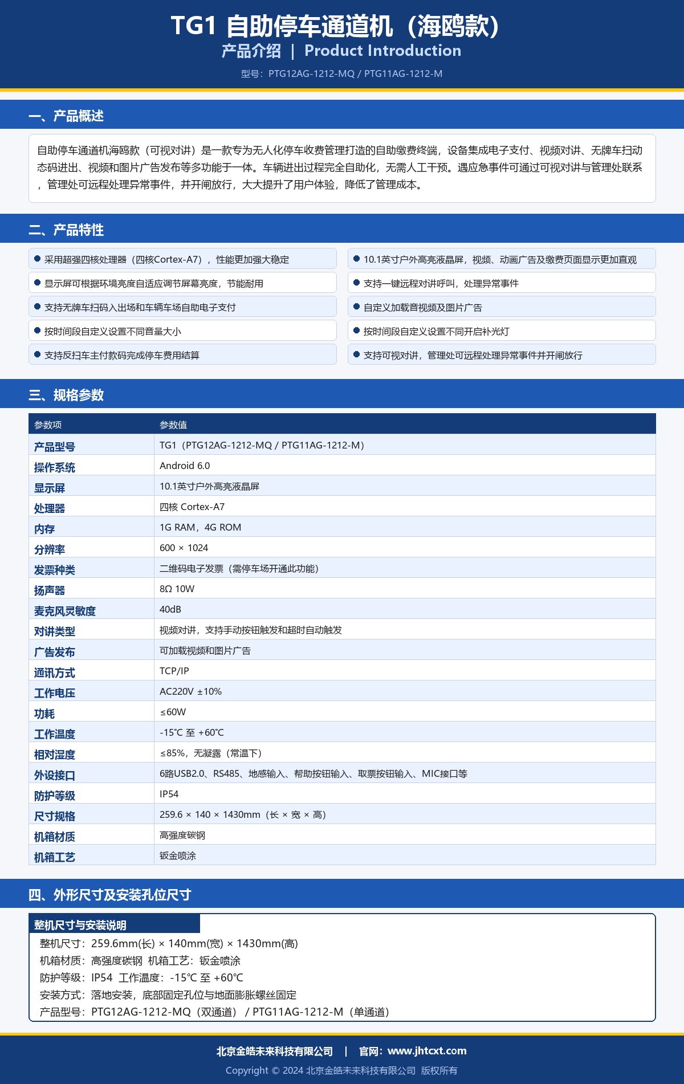Click the bullet before 按时间段自定义设置不同音量大小
Image resolution: width=684 pixels, height=1084 pixels.
click(38, 331)
